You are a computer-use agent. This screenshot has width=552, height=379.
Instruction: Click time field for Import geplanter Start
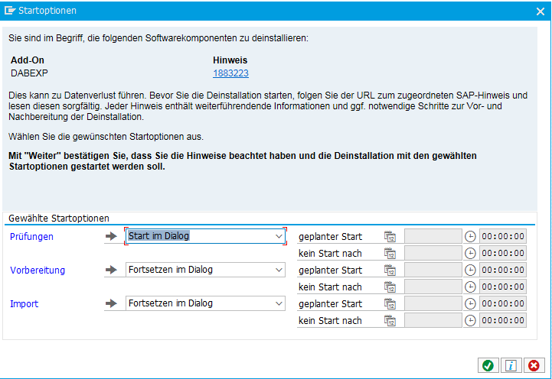[x=503, y=304]
